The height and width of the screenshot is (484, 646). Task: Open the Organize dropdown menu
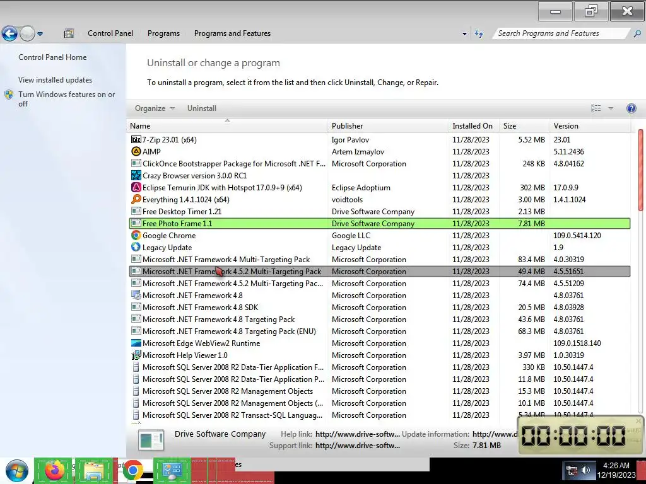pos(155,108)
